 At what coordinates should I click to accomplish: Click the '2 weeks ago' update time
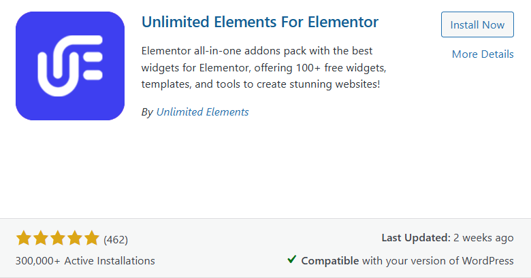484,239
